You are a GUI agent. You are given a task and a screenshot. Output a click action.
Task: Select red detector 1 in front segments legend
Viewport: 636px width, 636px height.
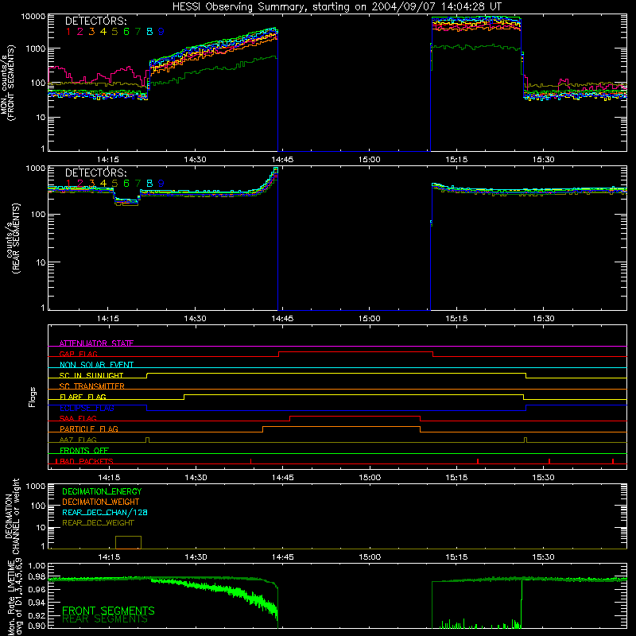pyautogui.click(x=68, y=32)
